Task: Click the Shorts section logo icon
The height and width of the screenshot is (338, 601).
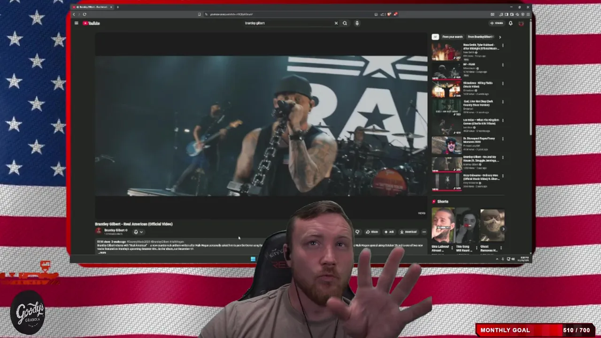Action: coord(434,201)
